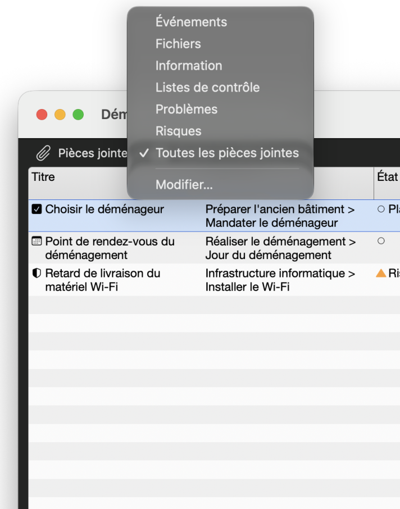Select Point de rendez-vous du déménagement title
Viewport: 400px width, 509px height.
110,248
